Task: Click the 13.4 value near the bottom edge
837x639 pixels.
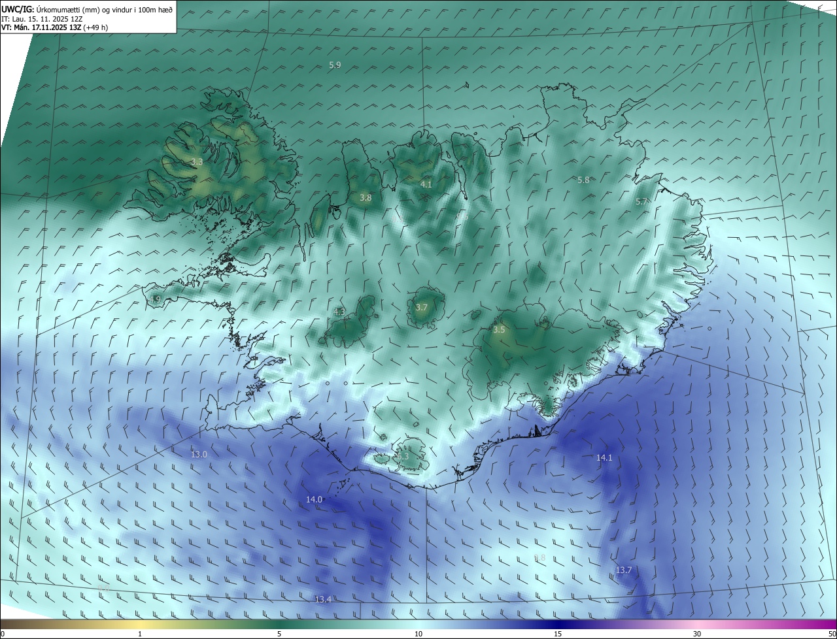Action: coord(323,599)
